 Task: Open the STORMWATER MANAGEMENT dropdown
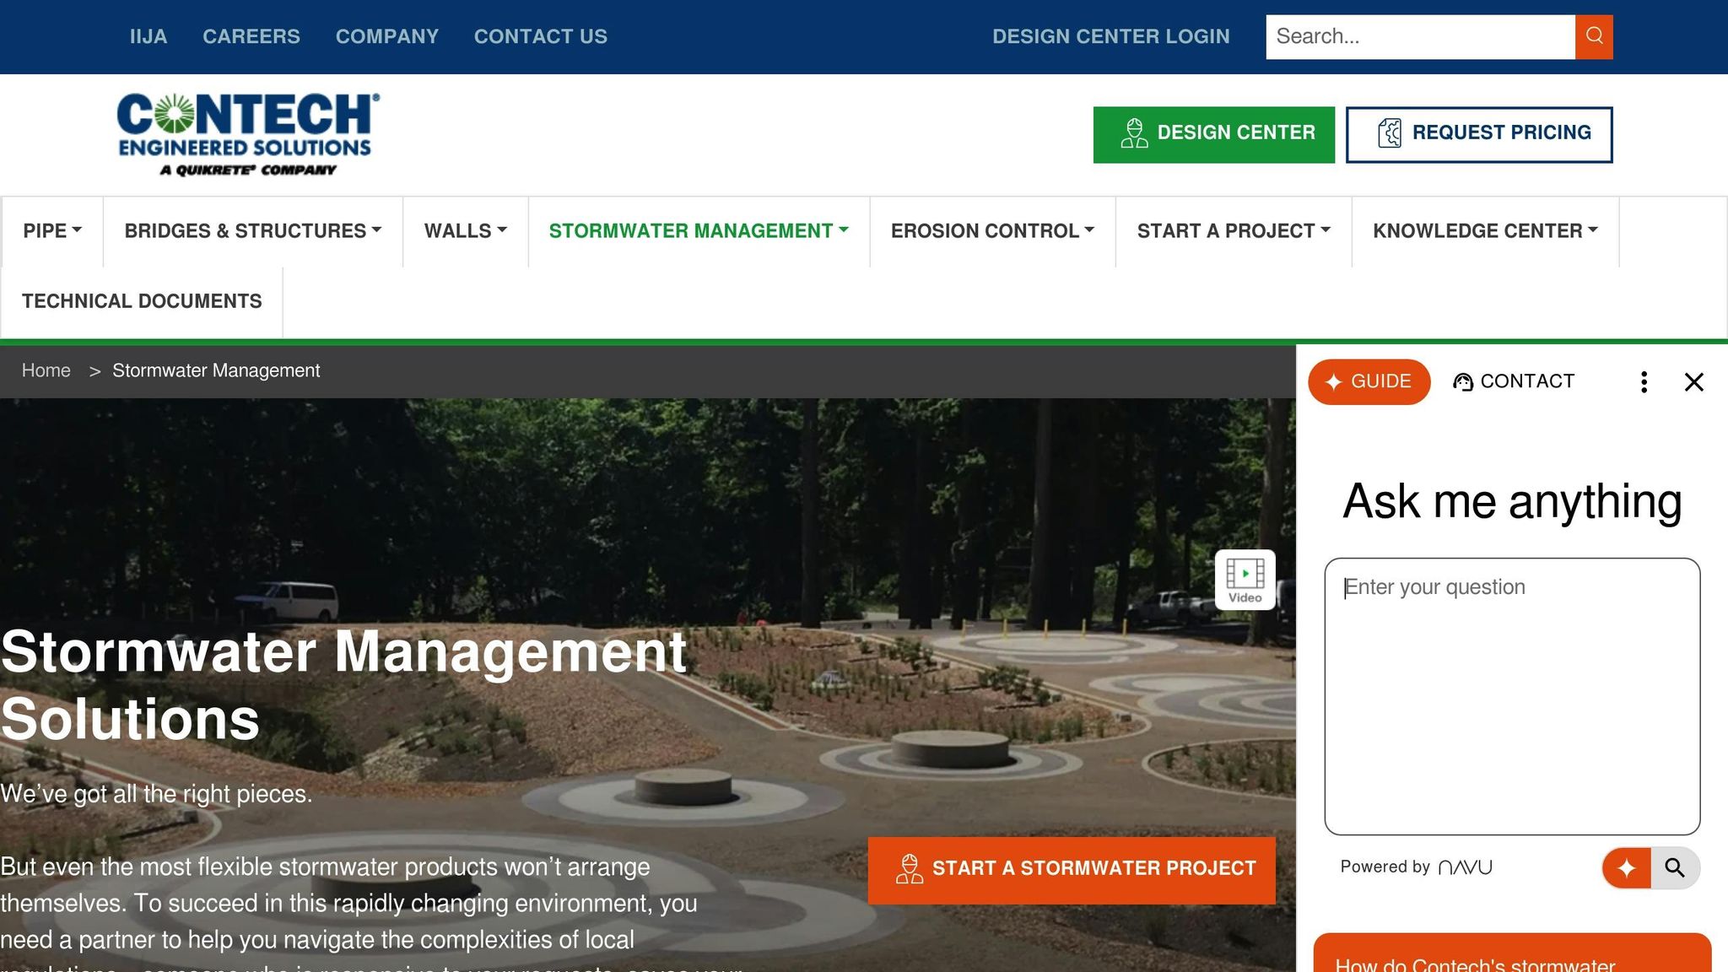click(698, 231)
